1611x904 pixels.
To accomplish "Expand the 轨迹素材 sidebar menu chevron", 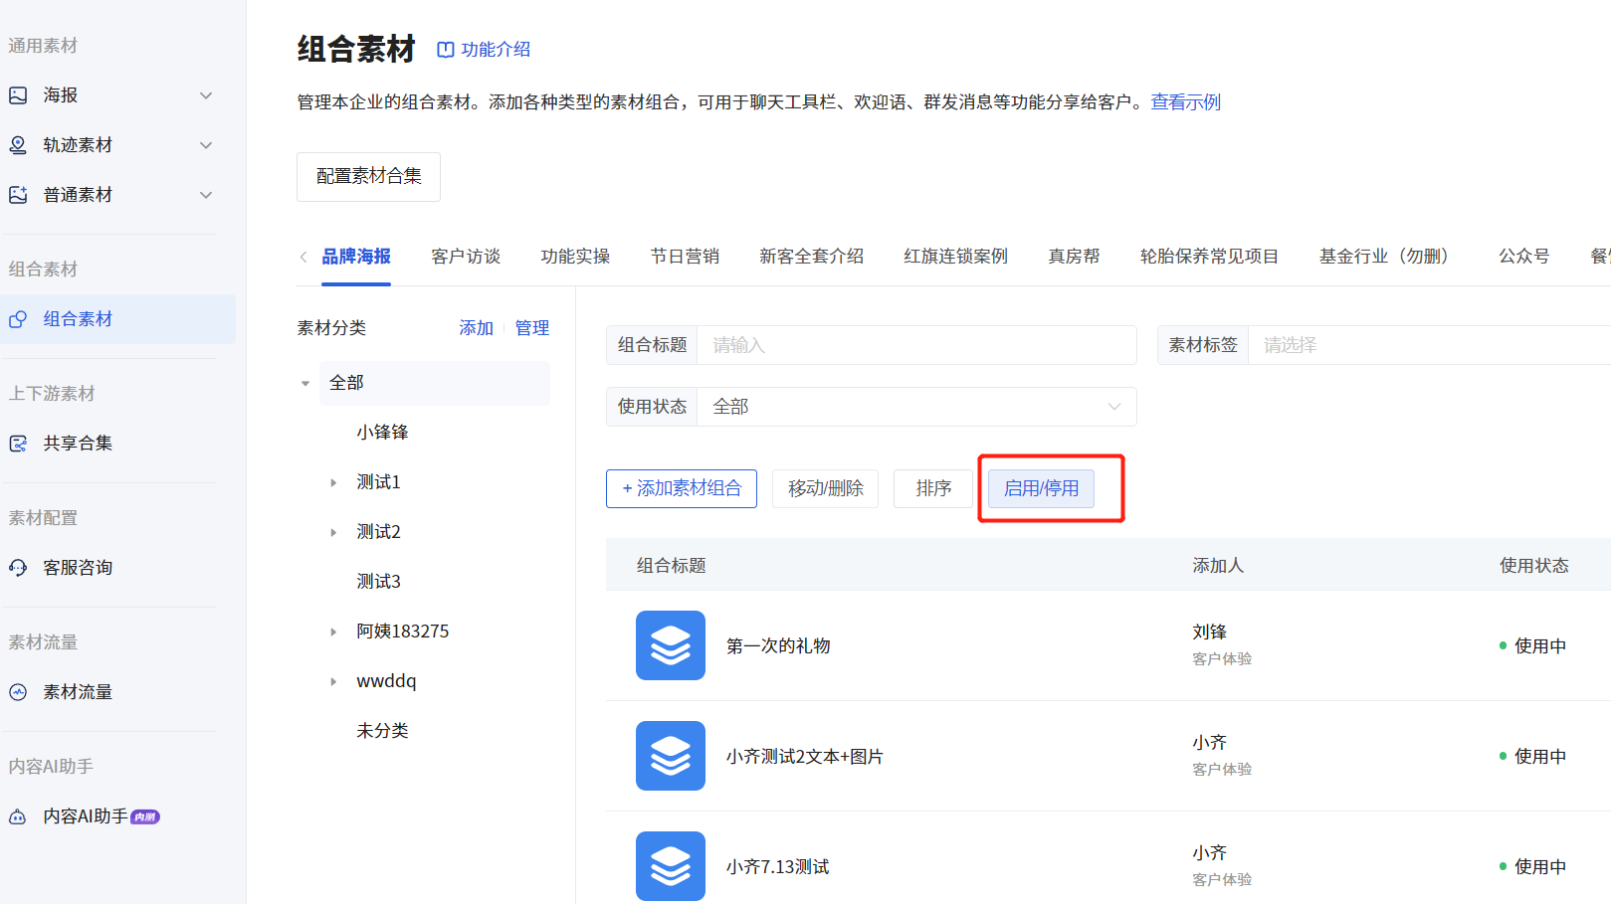I will point(206,145).
